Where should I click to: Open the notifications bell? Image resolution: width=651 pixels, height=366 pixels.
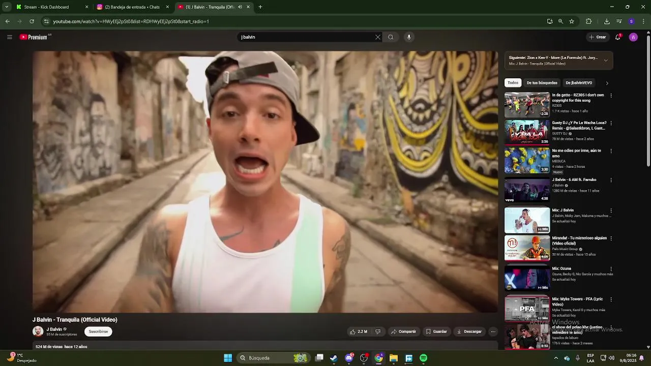pyautogui.click(x=618, y=37)
